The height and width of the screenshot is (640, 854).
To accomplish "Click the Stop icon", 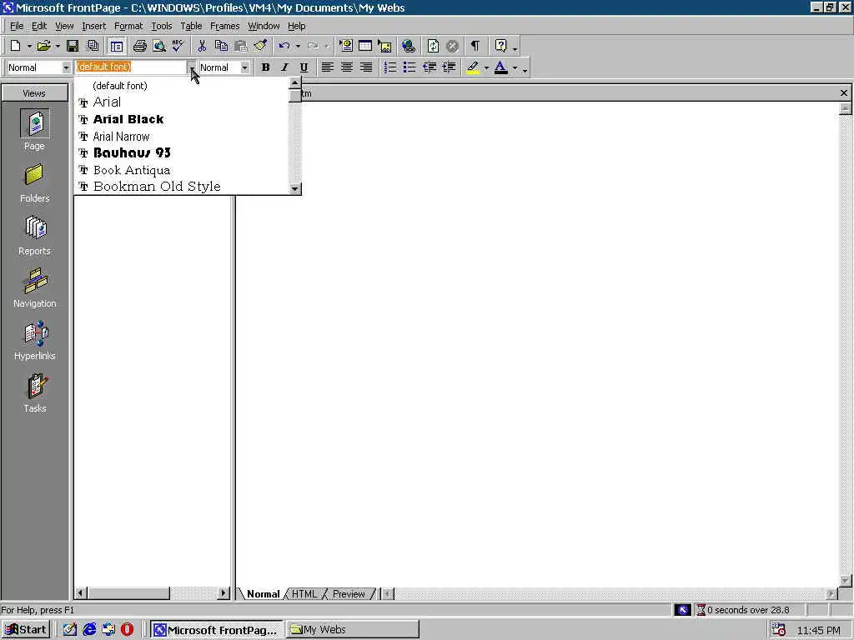I will 452,47.
